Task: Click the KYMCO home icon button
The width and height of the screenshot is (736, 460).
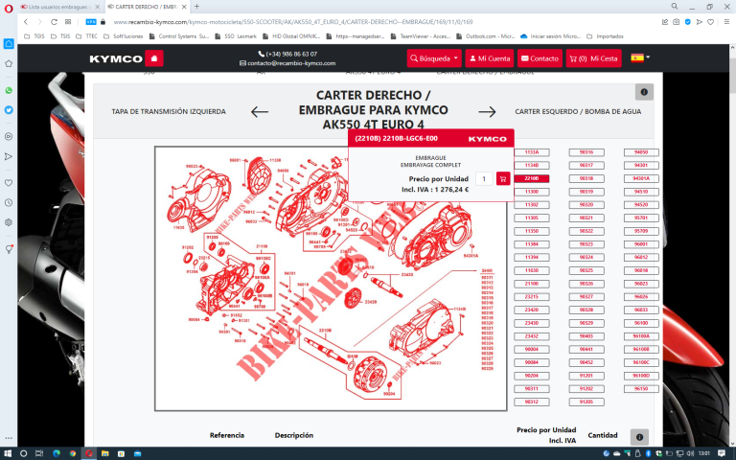Action: [154, 58]
